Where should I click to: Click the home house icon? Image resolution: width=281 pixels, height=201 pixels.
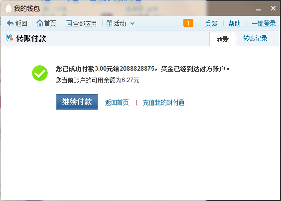coord(39,23)
